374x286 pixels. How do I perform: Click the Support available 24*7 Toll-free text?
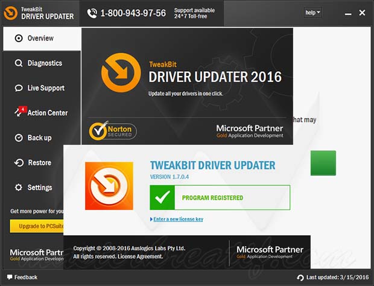(194, 13)
